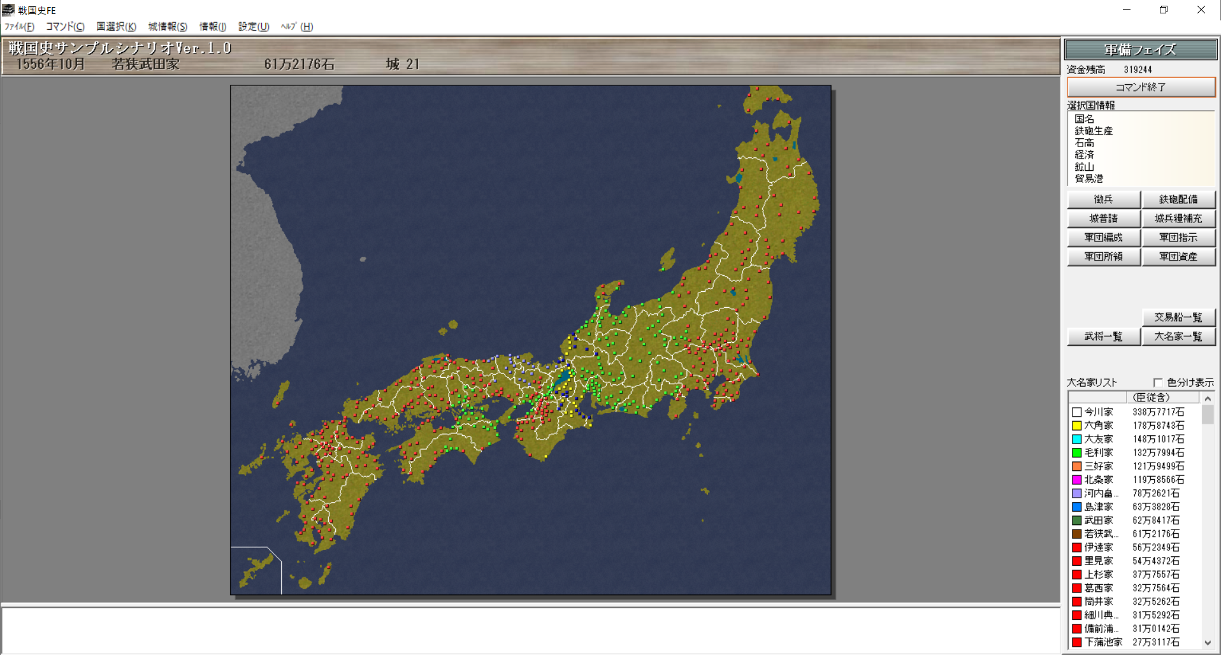Click the 徴兵 button
This screenshot has height=655, width=1221.
[1103, 199]
